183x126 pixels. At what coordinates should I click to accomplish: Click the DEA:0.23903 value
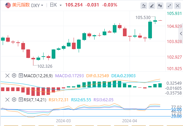(x=124, y=76)
